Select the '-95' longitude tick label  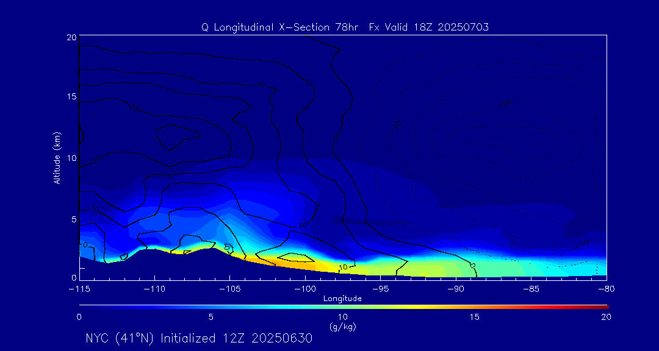pos(380,289)
